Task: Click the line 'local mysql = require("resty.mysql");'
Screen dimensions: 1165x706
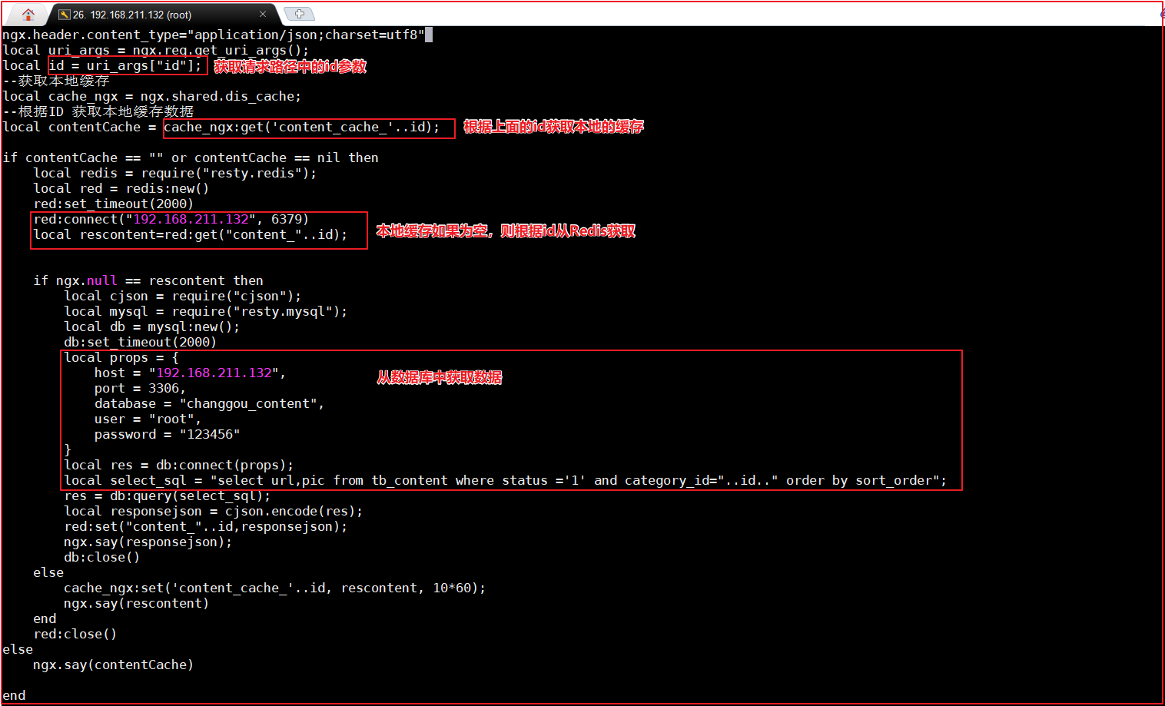Action: [x=206, y=311]
